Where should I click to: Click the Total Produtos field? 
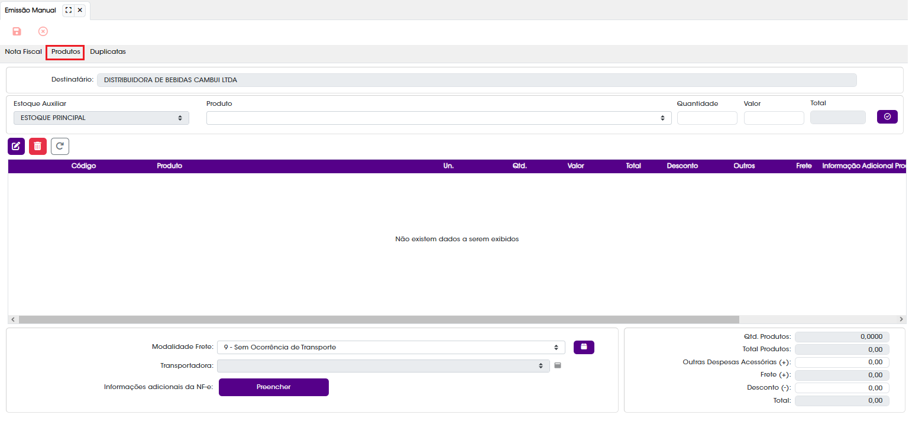click(x=842, y=349)
